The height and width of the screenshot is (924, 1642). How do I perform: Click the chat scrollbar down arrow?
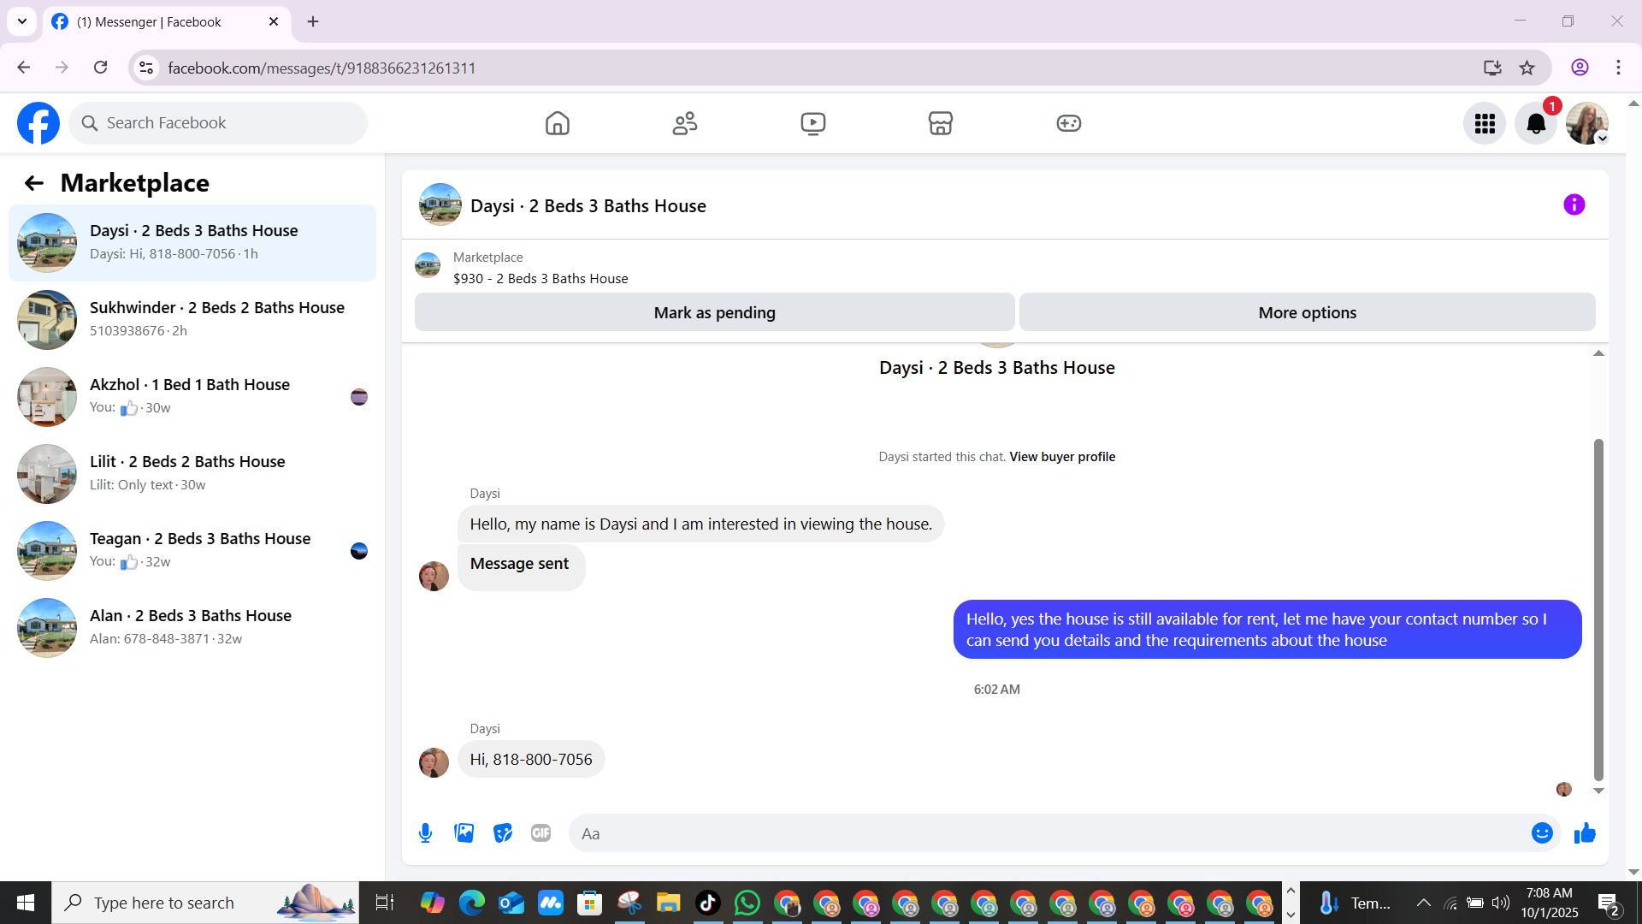1598,791
